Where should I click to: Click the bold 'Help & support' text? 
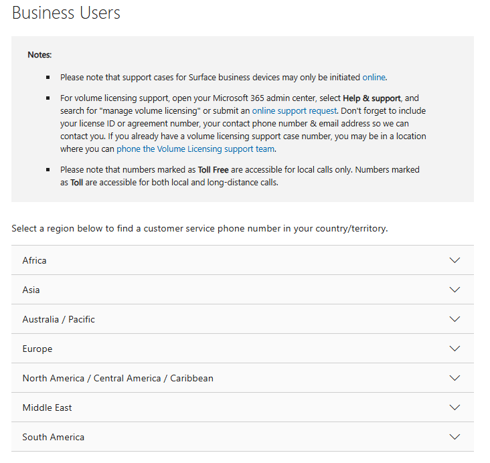372,98
